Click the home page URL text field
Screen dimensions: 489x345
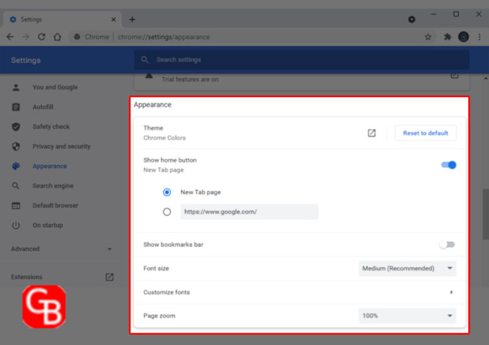249,212
